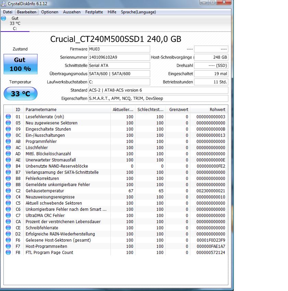Click status orb for Gemeldete unkorrigierbare Fehler
The image size is (288, 291).
8,184
